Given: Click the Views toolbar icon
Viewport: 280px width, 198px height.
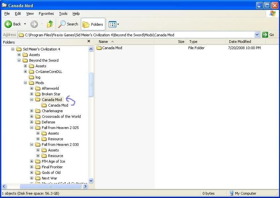Looking at the screenshot, I should click(112, 24).
